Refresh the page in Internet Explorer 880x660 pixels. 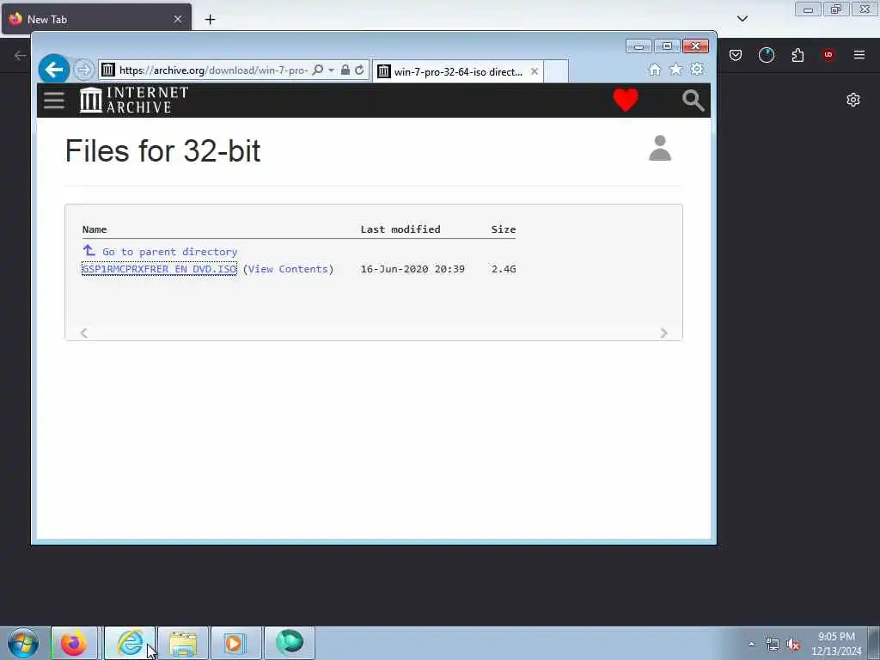pyautogui.click(x=360, y=70)
